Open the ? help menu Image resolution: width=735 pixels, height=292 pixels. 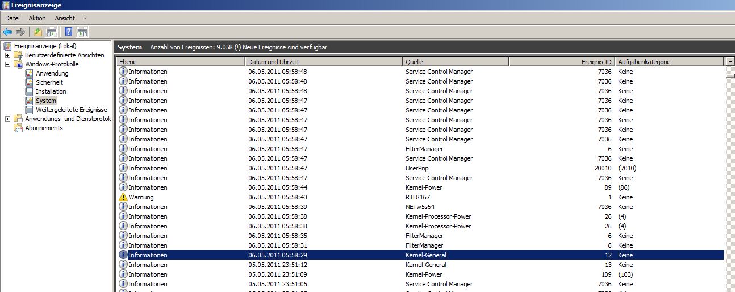(x=85, y=18)
